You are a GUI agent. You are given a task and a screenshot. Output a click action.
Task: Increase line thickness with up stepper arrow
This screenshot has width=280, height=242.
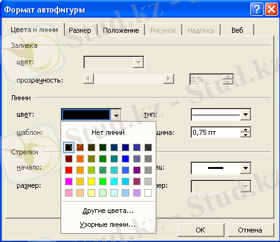[x=245, y=130]
